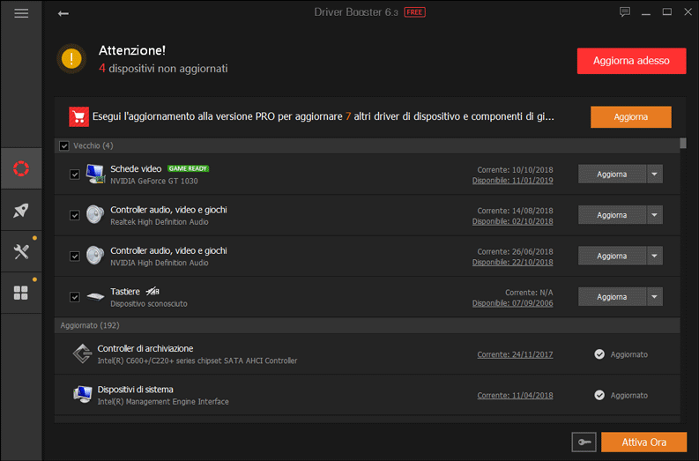Click the Tastiere keyboard device icon
Viewport: 699px width, 461px height.
tap(95, 296)
